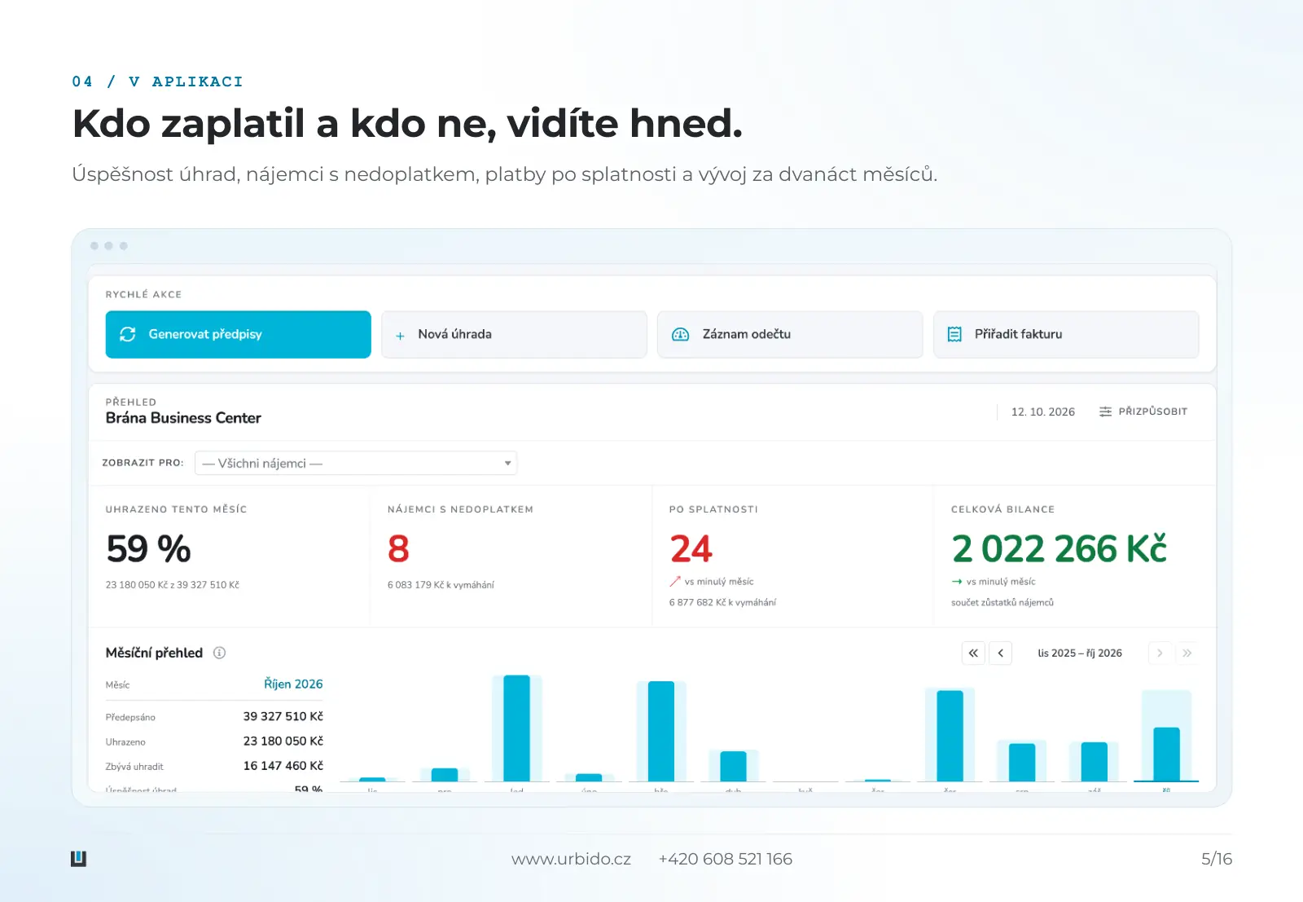Click the dropdown arrow of tenant selector
Viewport: 1303px width, 902px height.
507,463
